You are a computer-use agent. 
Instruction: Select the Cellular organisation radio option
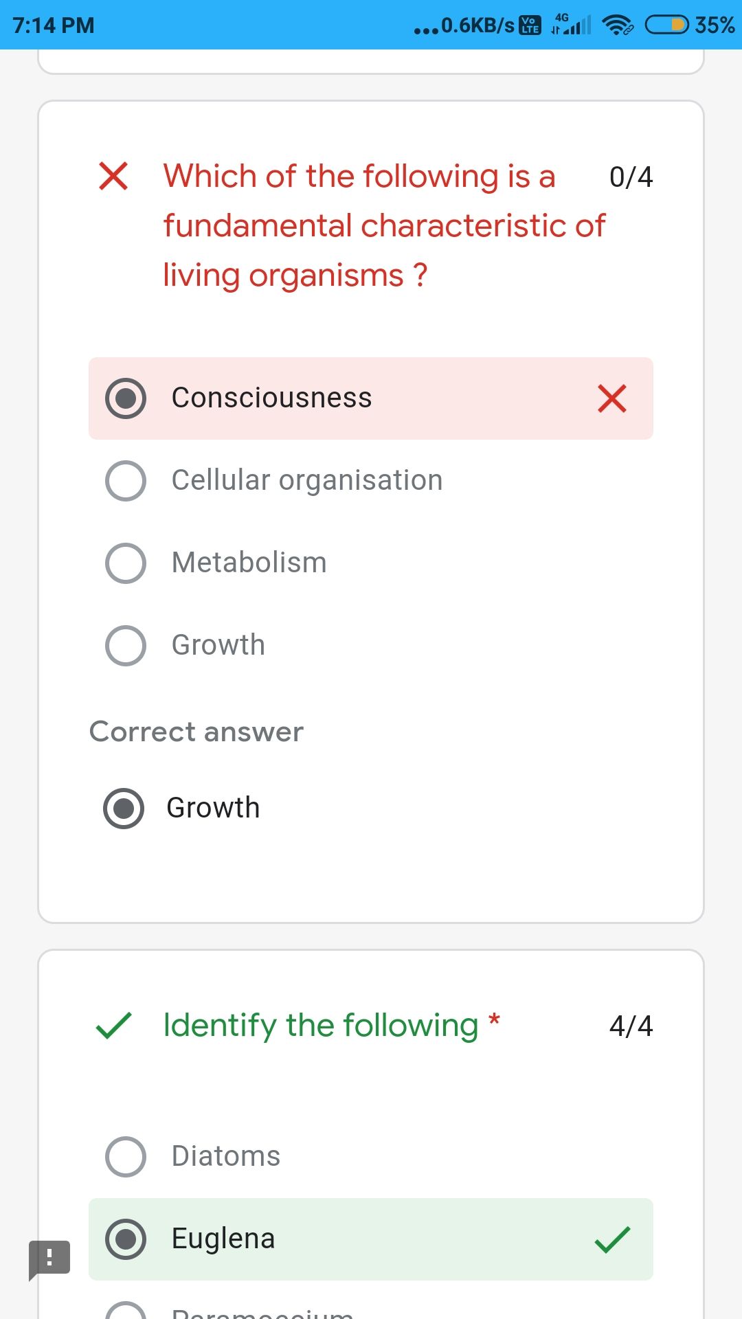[371, 481]
